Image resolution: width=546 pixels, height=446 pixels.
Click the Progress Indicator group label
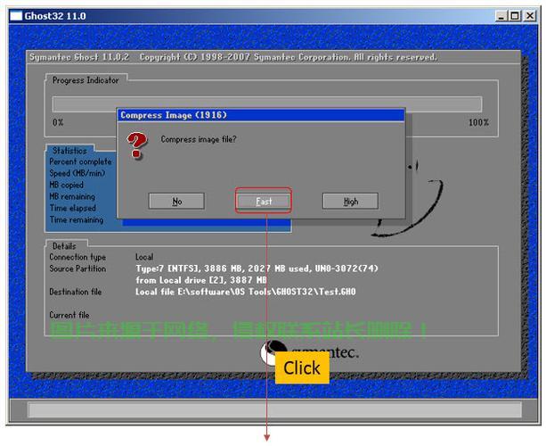[x=86, y=80]
